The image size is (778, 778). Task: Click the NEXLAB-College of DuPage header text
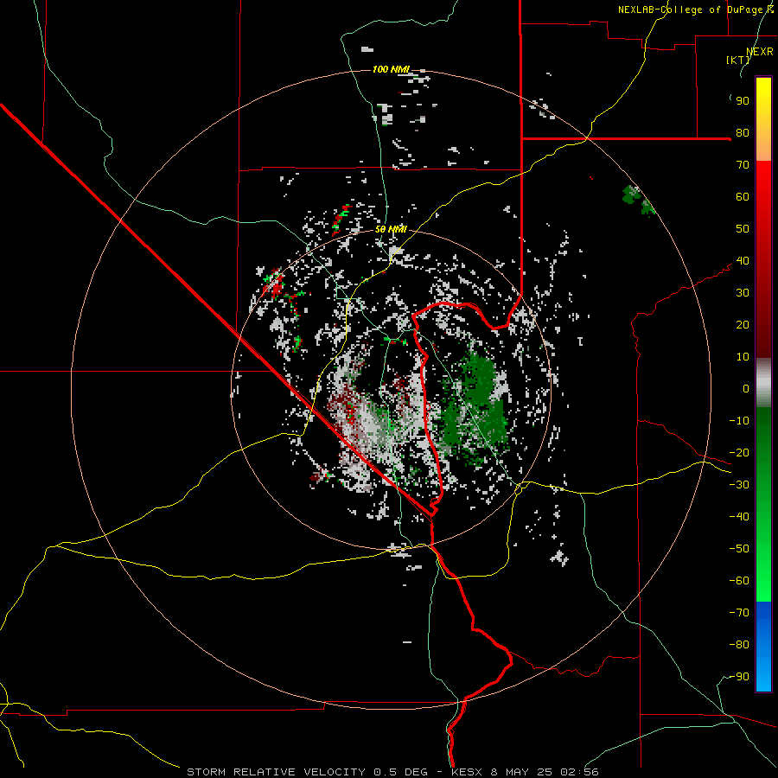coord(695,10)
